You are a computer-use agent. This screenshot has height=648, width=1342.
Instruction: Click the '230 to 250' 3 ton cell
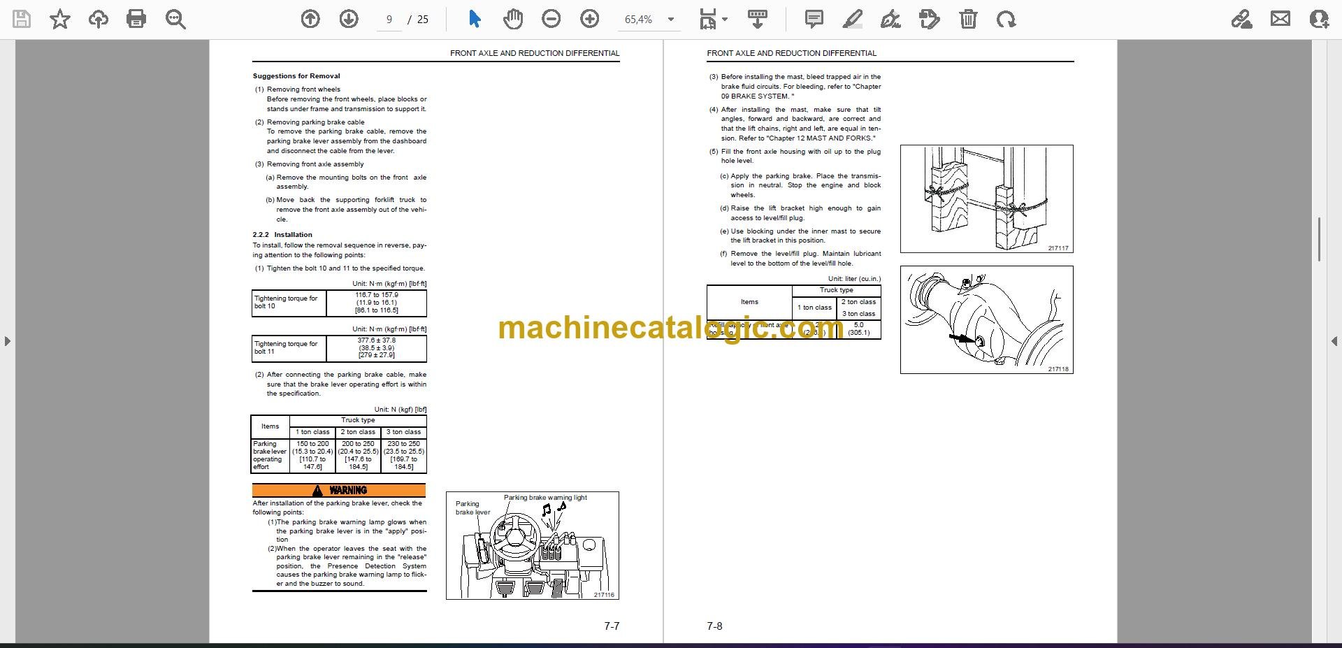coord(403,455)
